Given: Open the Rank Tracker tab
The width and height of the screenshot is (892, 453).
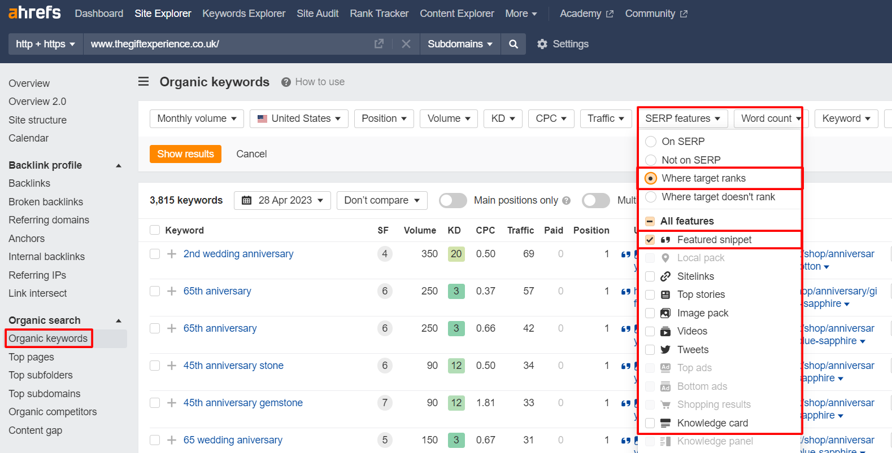Looking at the screenshot, I should pyautogui.click(x=379, y=14).
